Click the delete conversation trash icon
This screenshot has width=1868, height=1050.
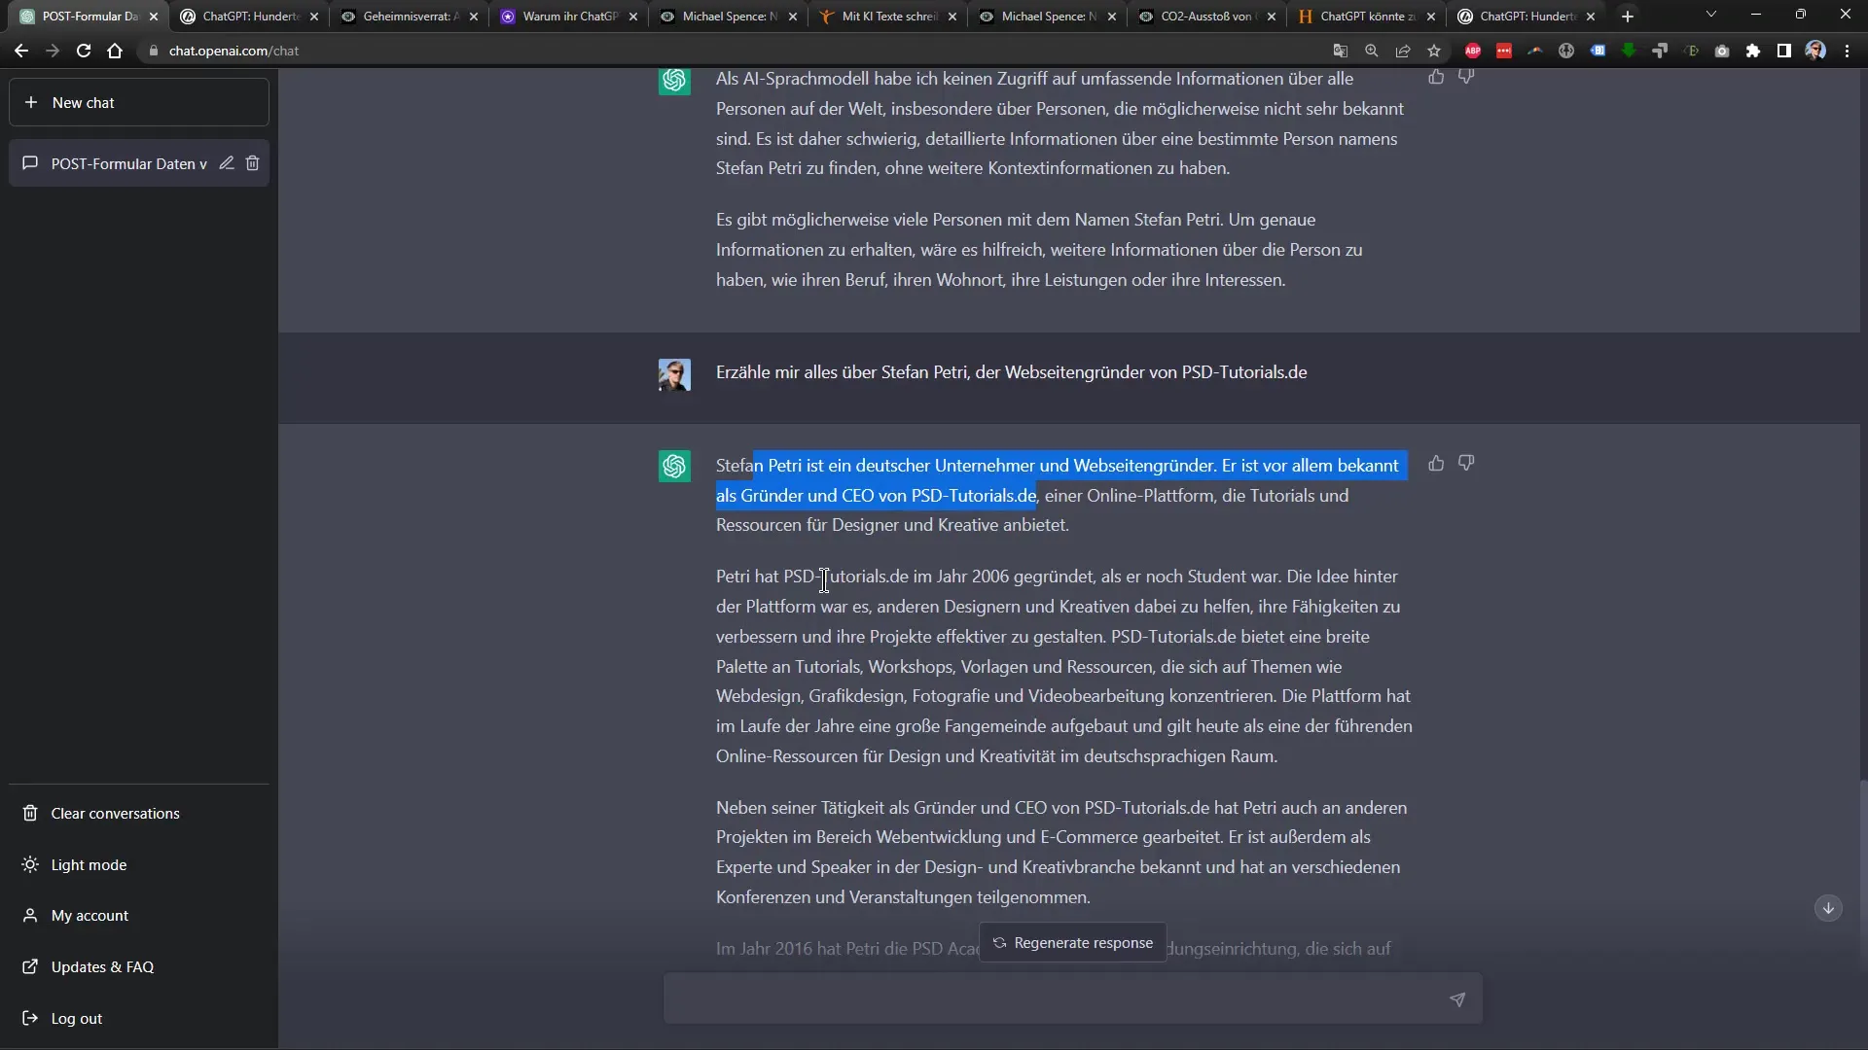(253, 162)
